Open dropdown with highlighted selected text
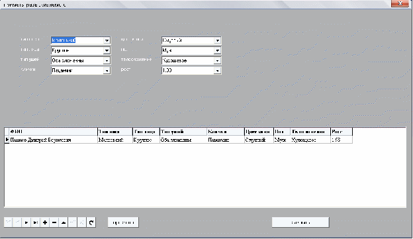This screenshot has height=239, width=413. click(x=107, y=40)
